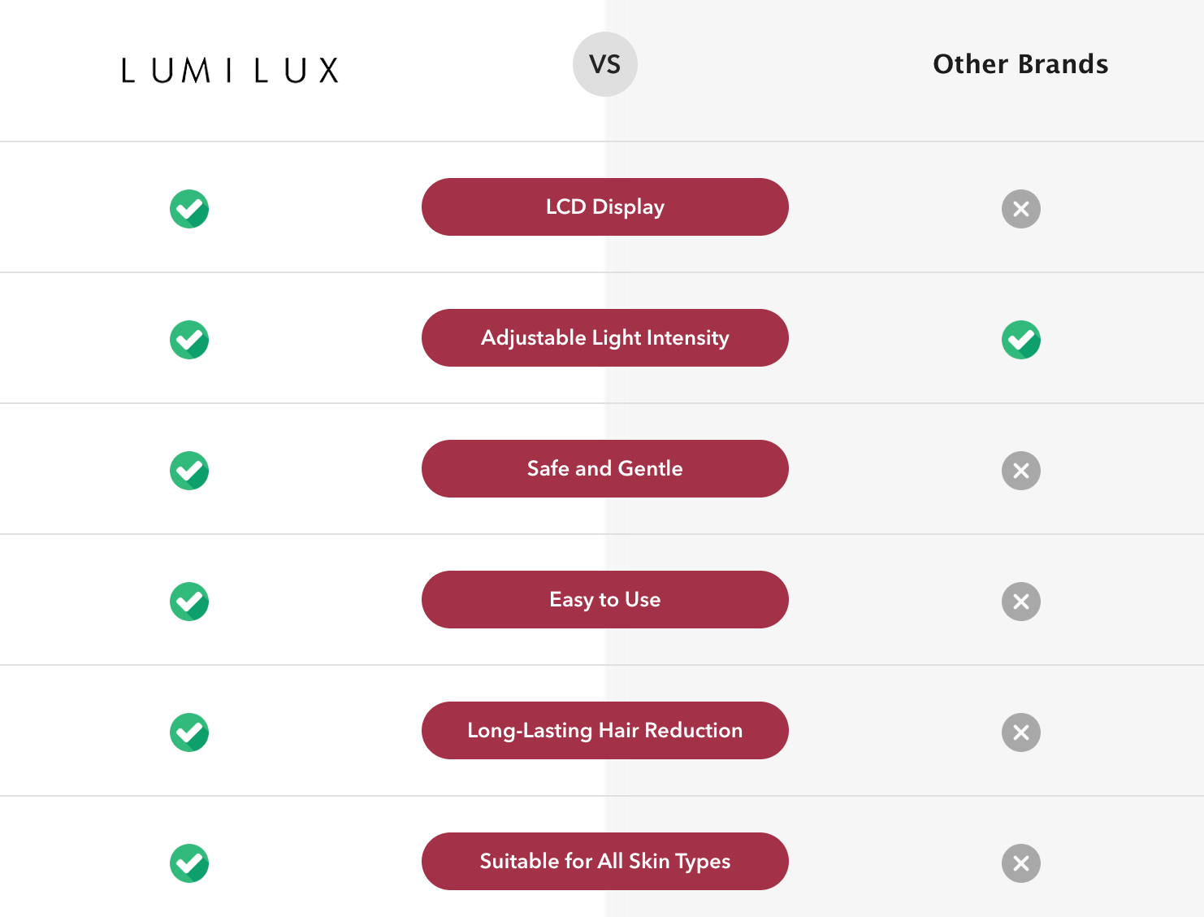This screenshot has height=917, width=1204.
Task: Click the Suitable for All Skin Types pill
Action: point(605,862)
